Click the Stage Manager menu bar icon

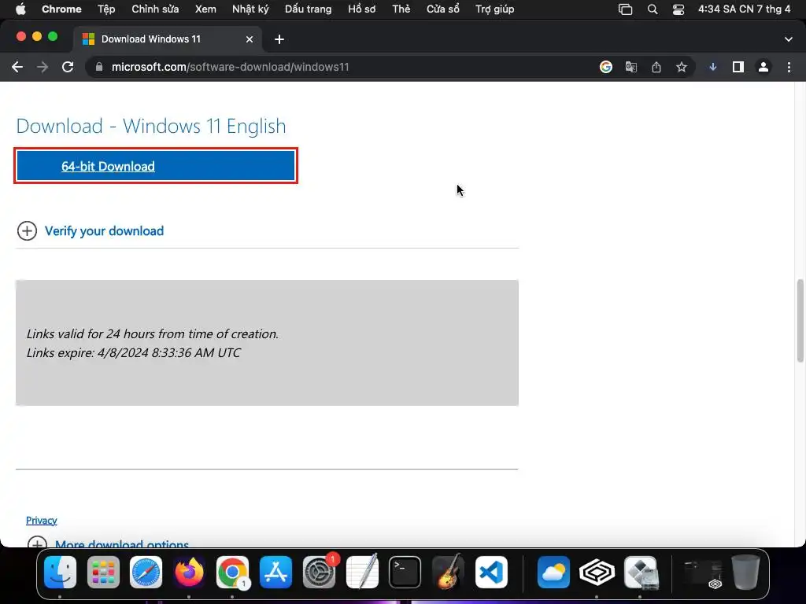click(626, 9)
